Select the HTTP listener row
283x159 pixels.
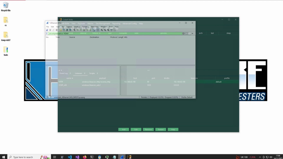148,82
